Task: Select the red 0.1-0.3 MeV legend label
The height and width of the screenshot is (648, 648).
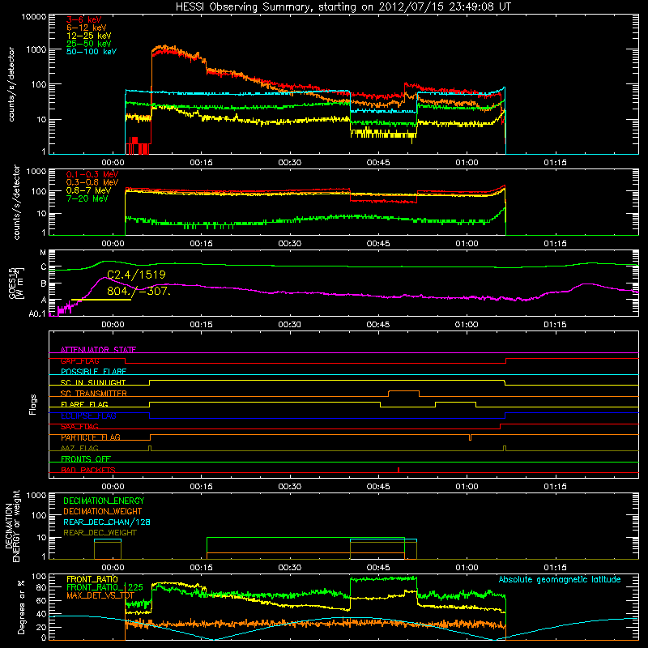Action: coord(92,174)
